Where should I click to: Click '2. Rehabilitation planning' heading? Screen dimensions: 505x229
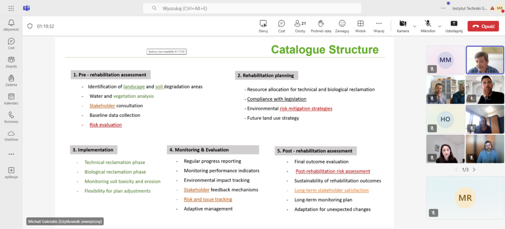[267, 76]
